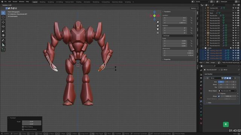Open the outliner filter dropdown
The height and width of the screenshot is (135, 241).
click(235, 5)
